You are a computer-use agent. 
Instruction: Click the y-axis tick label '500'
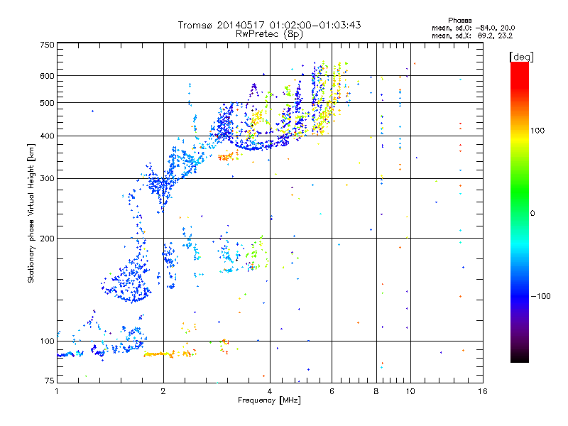point(47,103)
